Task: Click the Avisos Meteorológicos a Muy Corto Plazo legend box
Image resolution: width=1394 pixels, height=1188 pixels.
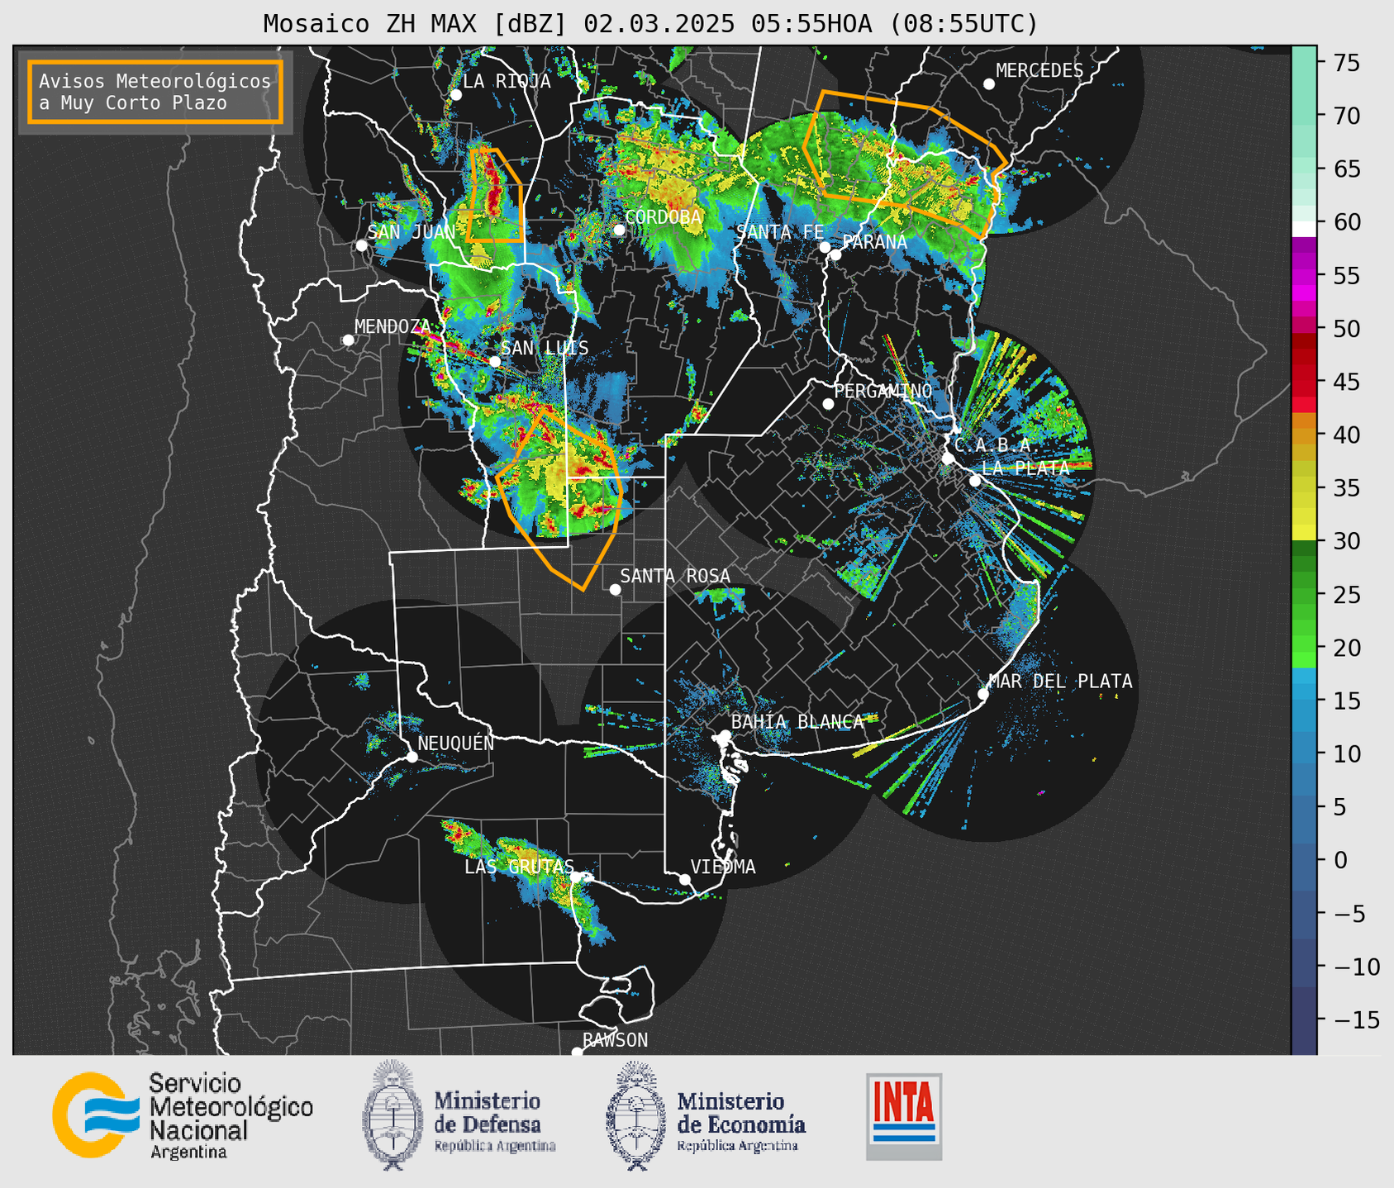Action: click(155, 92)
